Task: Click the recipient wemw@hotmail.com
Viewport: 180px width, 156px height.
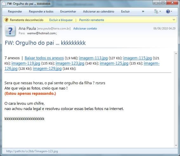Action: point(42,33)
